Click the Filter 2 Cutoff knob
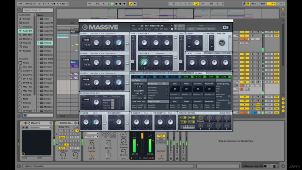Image resolution: width=302 pixels, height=170 pixels. (144, 62)
